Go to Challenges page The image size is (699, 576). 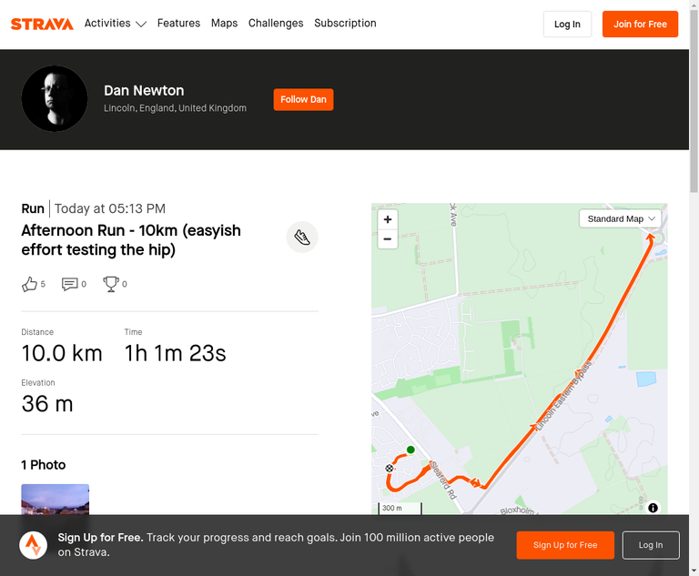click(x=276, y=23)
